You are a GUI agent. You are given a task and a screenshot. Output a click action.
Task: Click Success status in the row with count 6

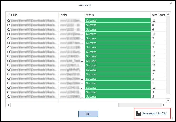pos(118,29)
